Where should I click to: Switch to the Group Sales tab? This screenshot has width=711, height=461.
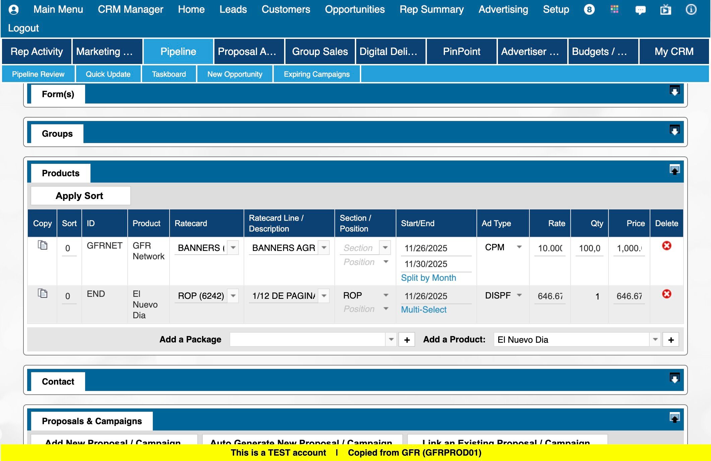tap(320, 52)
